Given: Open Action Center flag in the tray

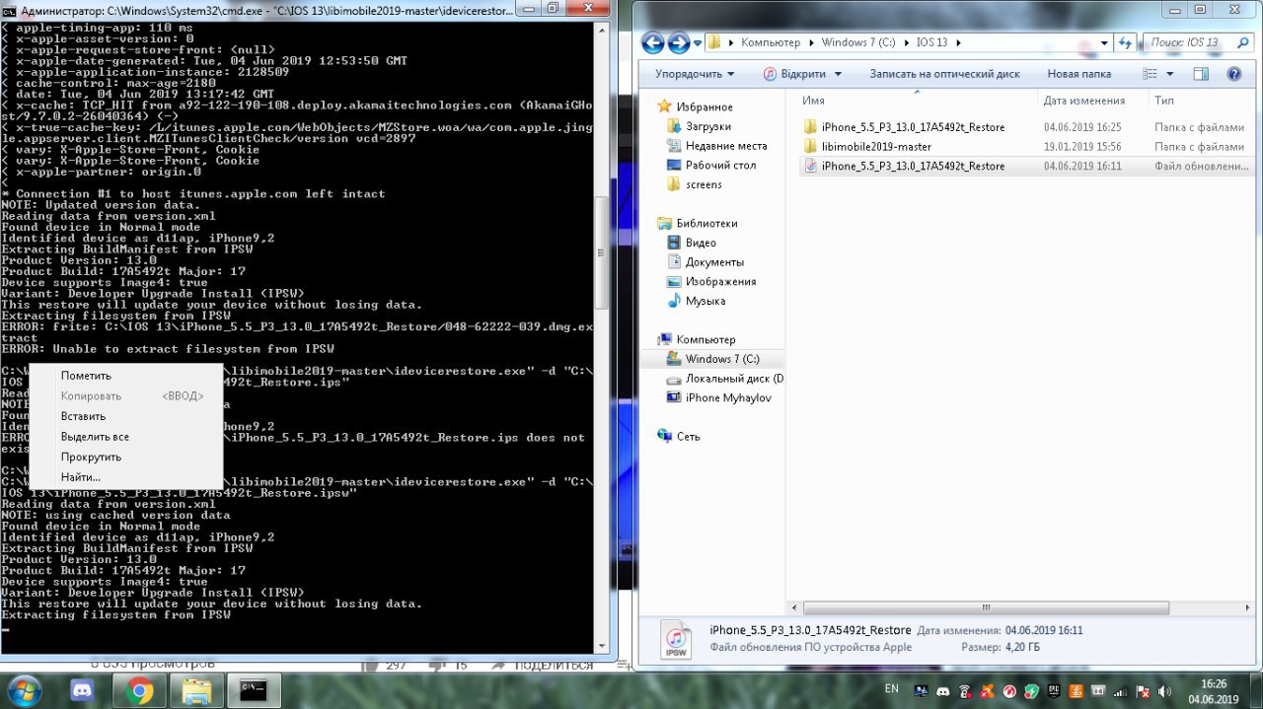Looking at the screenshot, I should click(x=1143, y=691).
